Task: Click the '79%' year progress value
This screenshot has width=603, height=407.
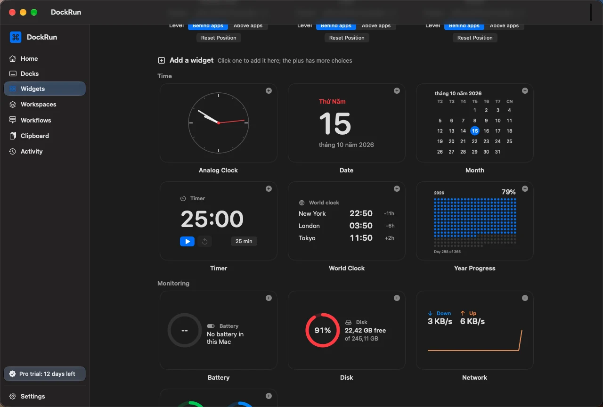Action: click(x=509, y=192)
